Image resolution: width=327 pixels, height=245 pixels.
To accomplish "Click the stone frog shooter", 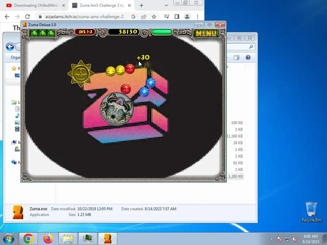I will coord(116,109).
